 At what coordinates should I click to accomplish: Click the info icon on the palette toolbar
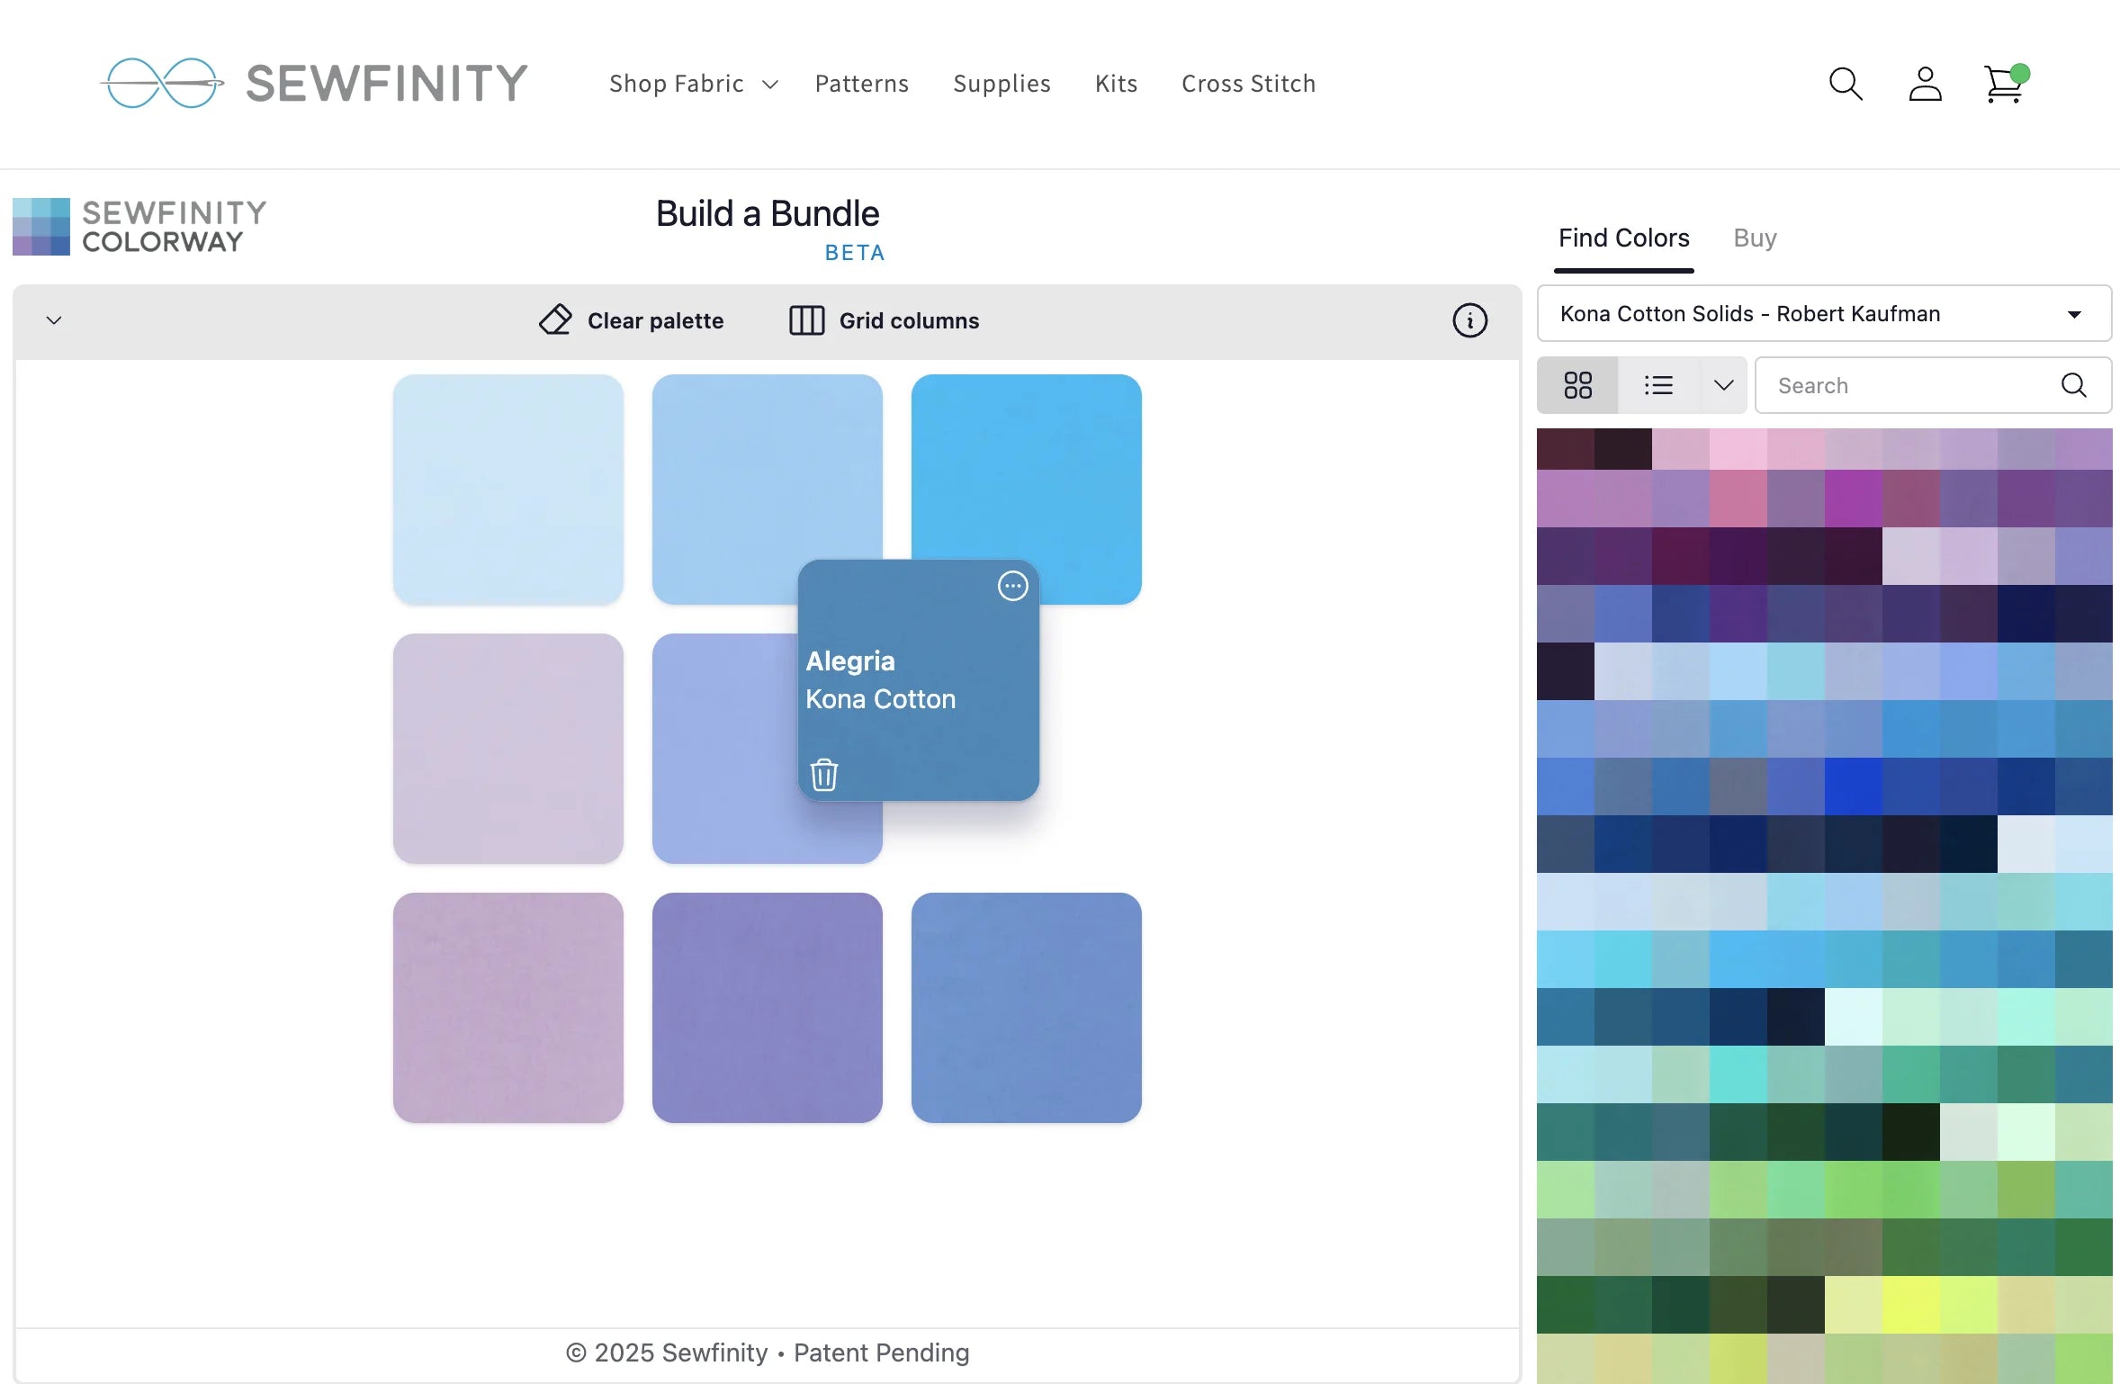tap(1469, 320)
